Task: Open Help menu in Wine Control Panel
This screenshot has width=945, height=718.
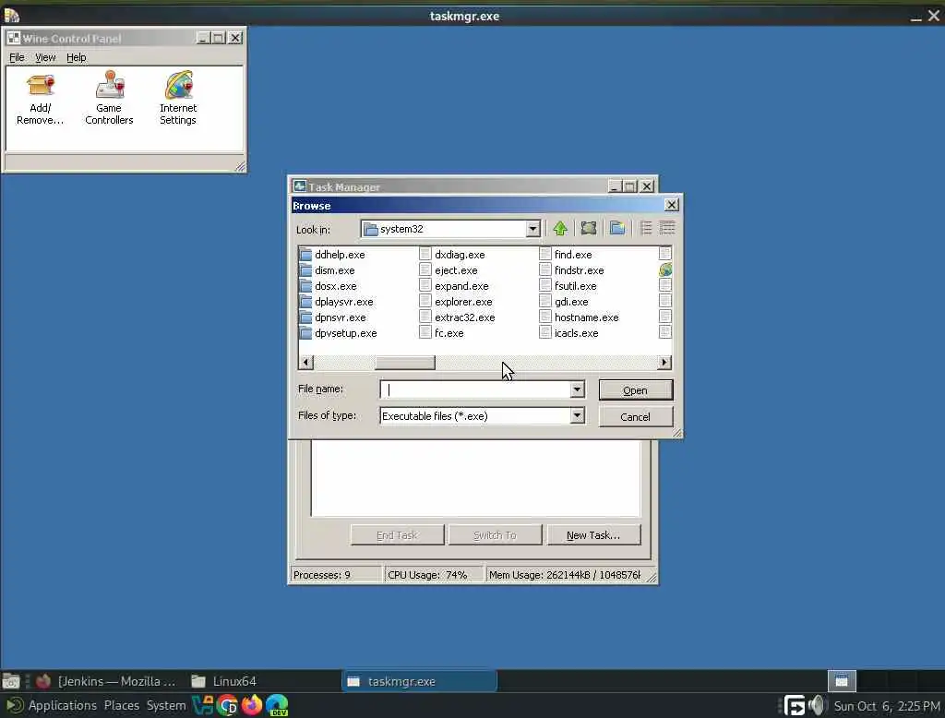Action: point(76,57)
